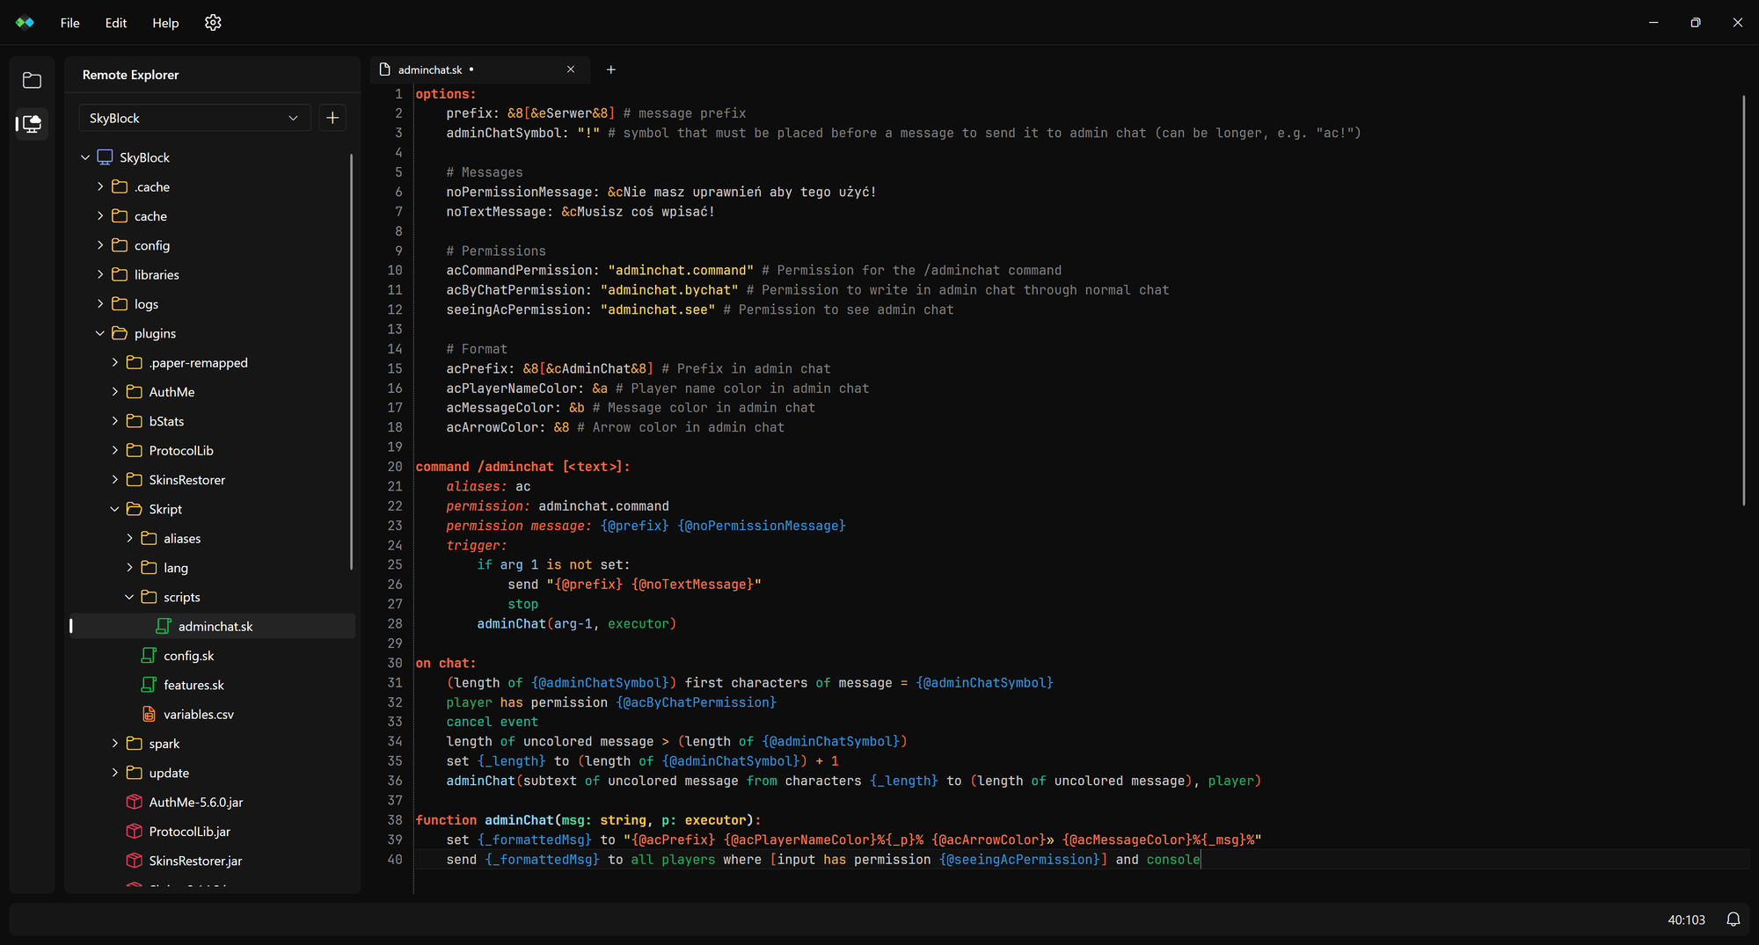Place cursor on line 20 command /adminchat

click(x=522, y=467)
